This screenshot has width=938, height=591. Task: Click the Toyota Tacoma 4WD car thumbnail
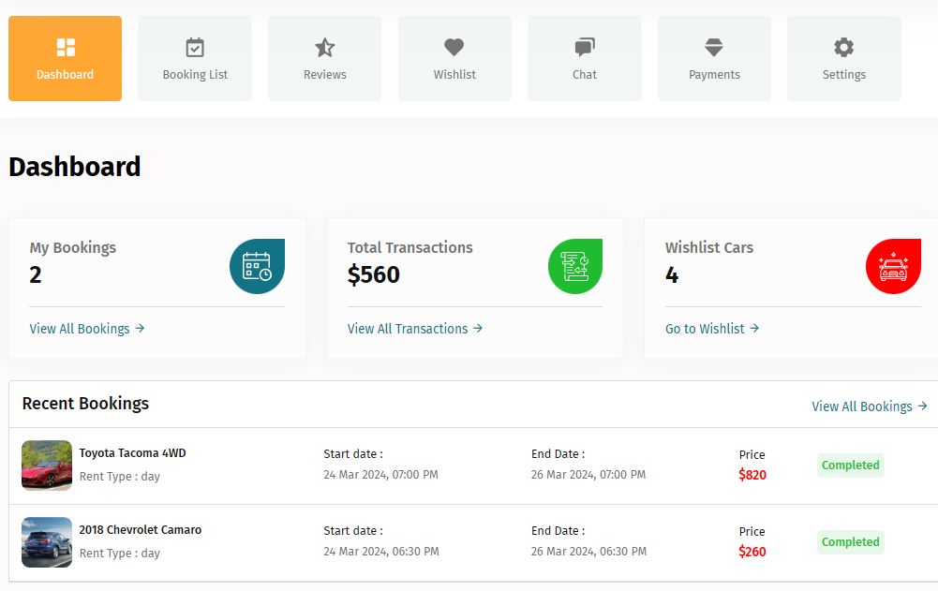point(47,465)
